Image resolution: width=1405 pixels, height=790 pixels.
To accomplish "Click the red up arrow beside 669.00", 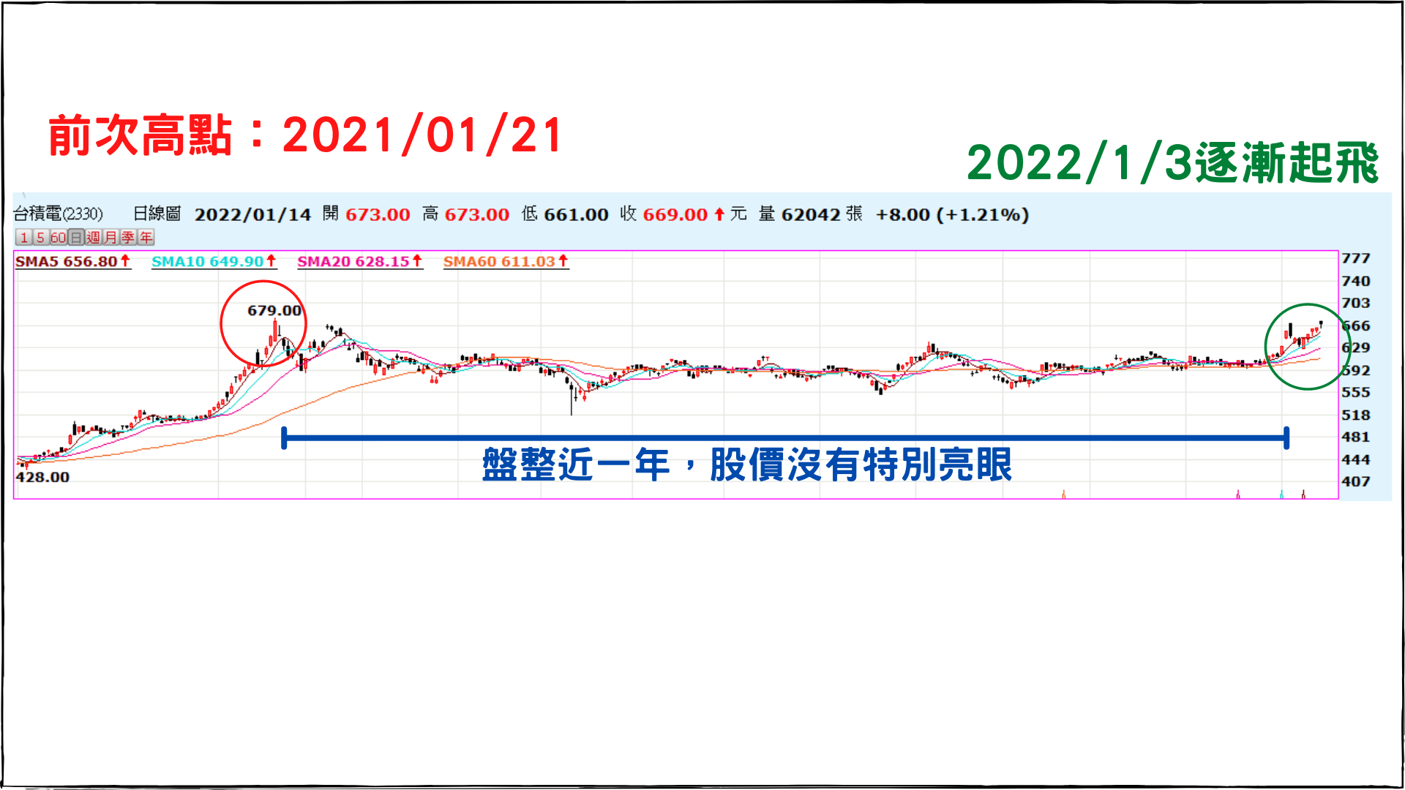I will [x=719, y=214].
